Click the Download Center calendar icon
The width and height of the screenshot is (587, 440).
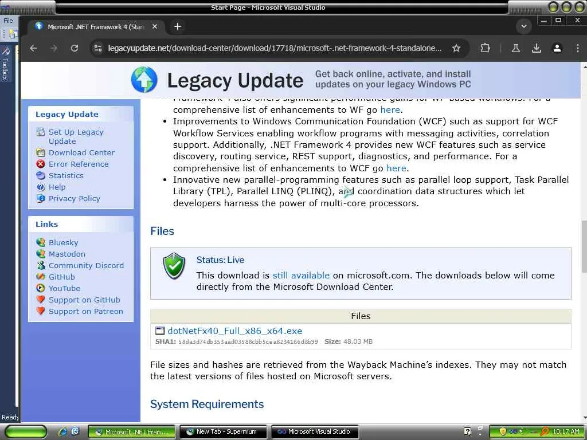coord(41,152)
